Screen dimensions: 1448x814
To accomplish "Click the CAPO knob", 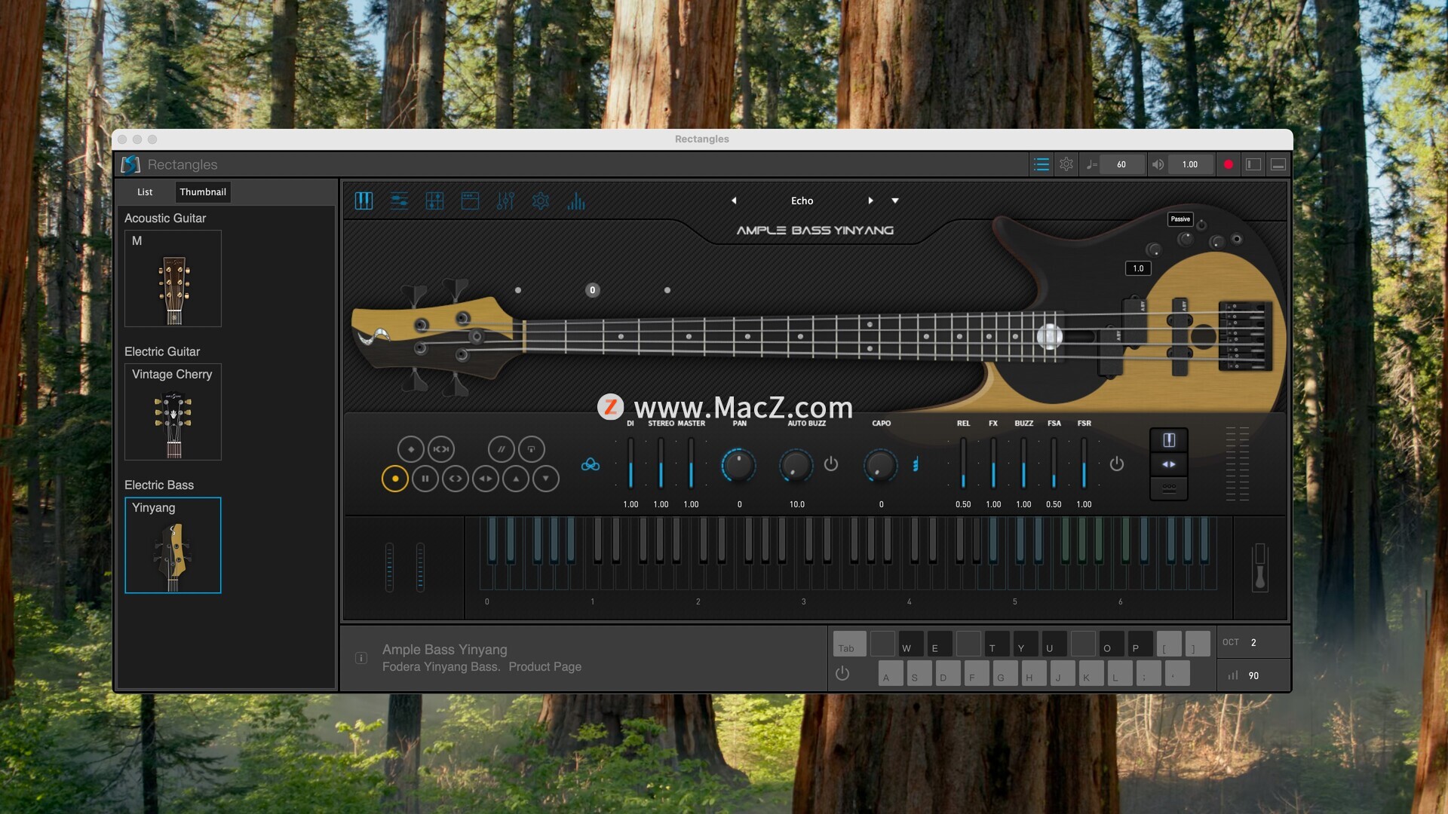I will (881, 465).
